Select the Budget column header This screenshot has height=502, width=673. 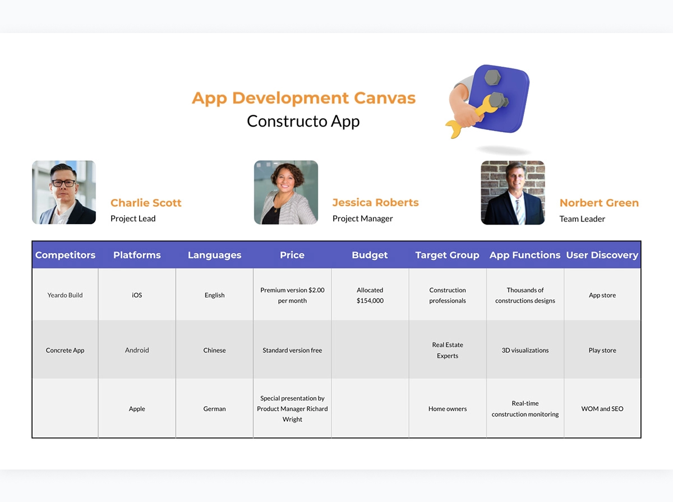(370, 255)
